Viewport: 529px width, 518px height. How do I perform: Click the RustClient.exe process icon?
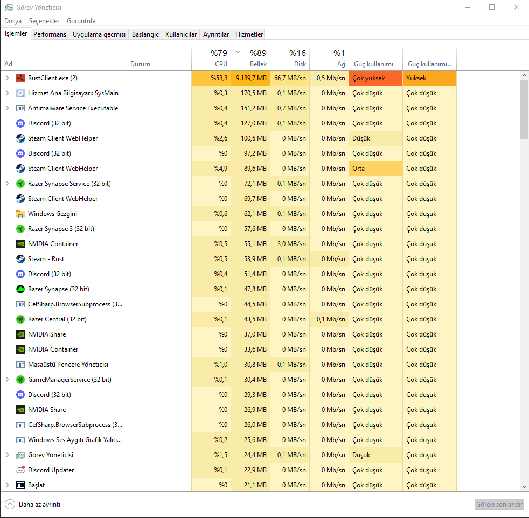(x=20, y=78)
